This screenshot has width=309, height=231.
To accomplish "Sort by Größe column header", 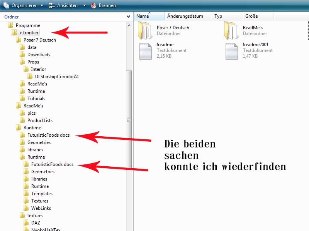I will tap(258, 16).
